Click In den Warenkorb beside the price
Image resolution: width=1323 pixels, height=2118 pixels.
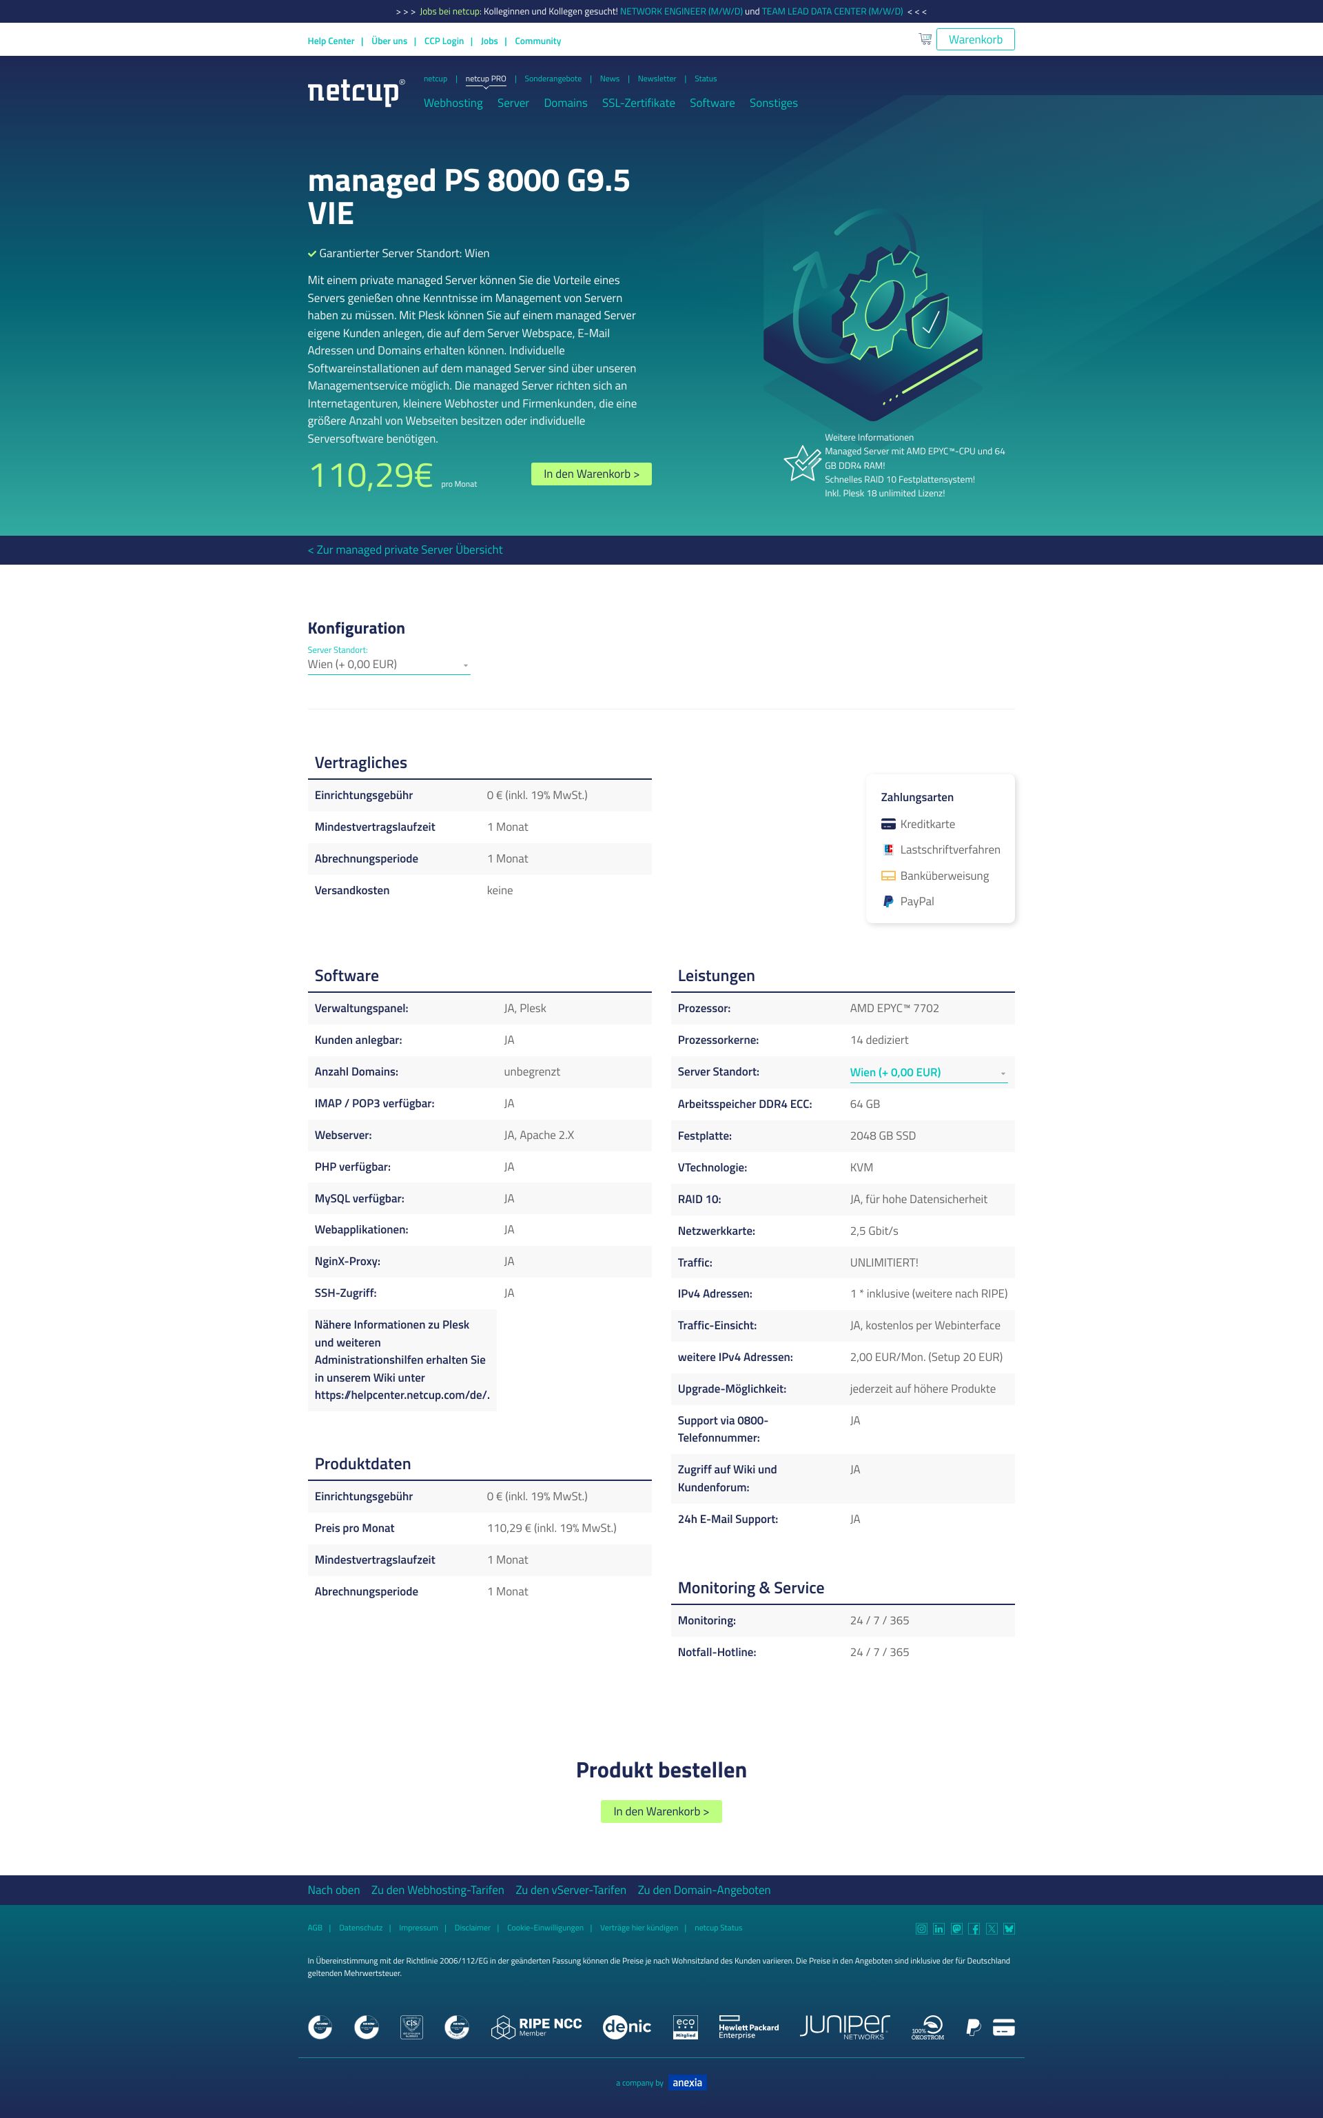point(591,474)
